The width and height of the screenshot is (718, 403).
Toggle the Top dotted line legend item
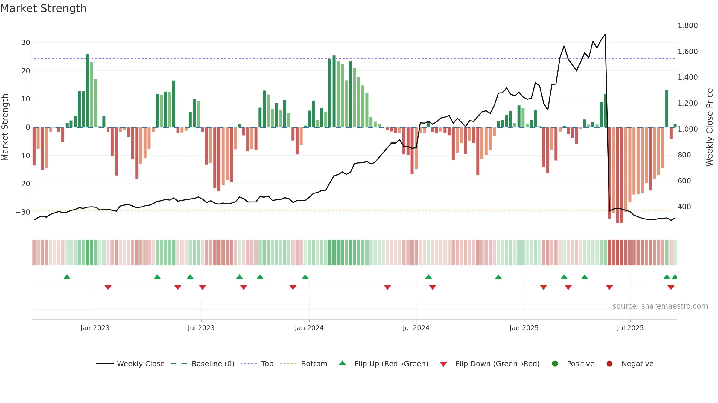pos(257,364)
